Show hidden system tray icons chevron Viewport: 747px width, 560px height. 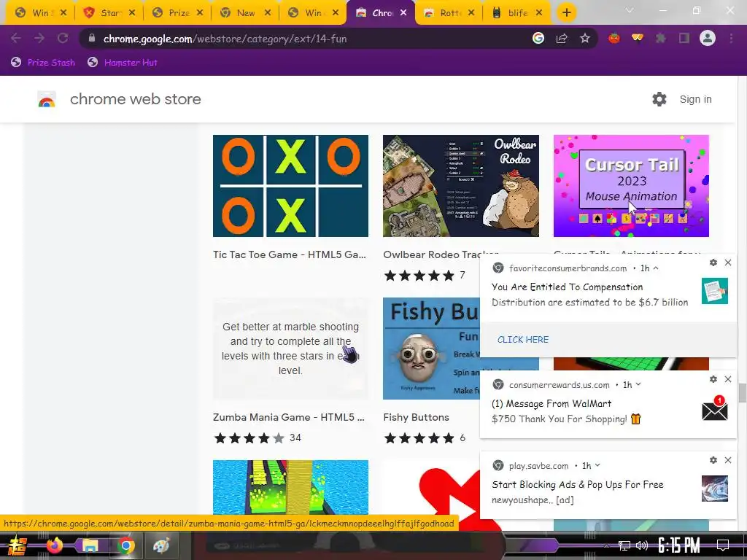point(606,546)
